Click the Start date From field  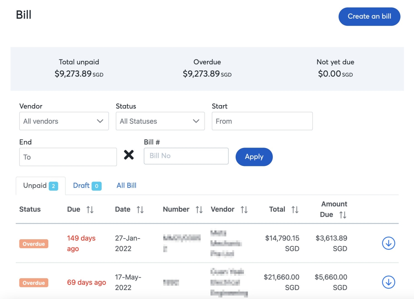pyautogui.click(x=262, y=121)
